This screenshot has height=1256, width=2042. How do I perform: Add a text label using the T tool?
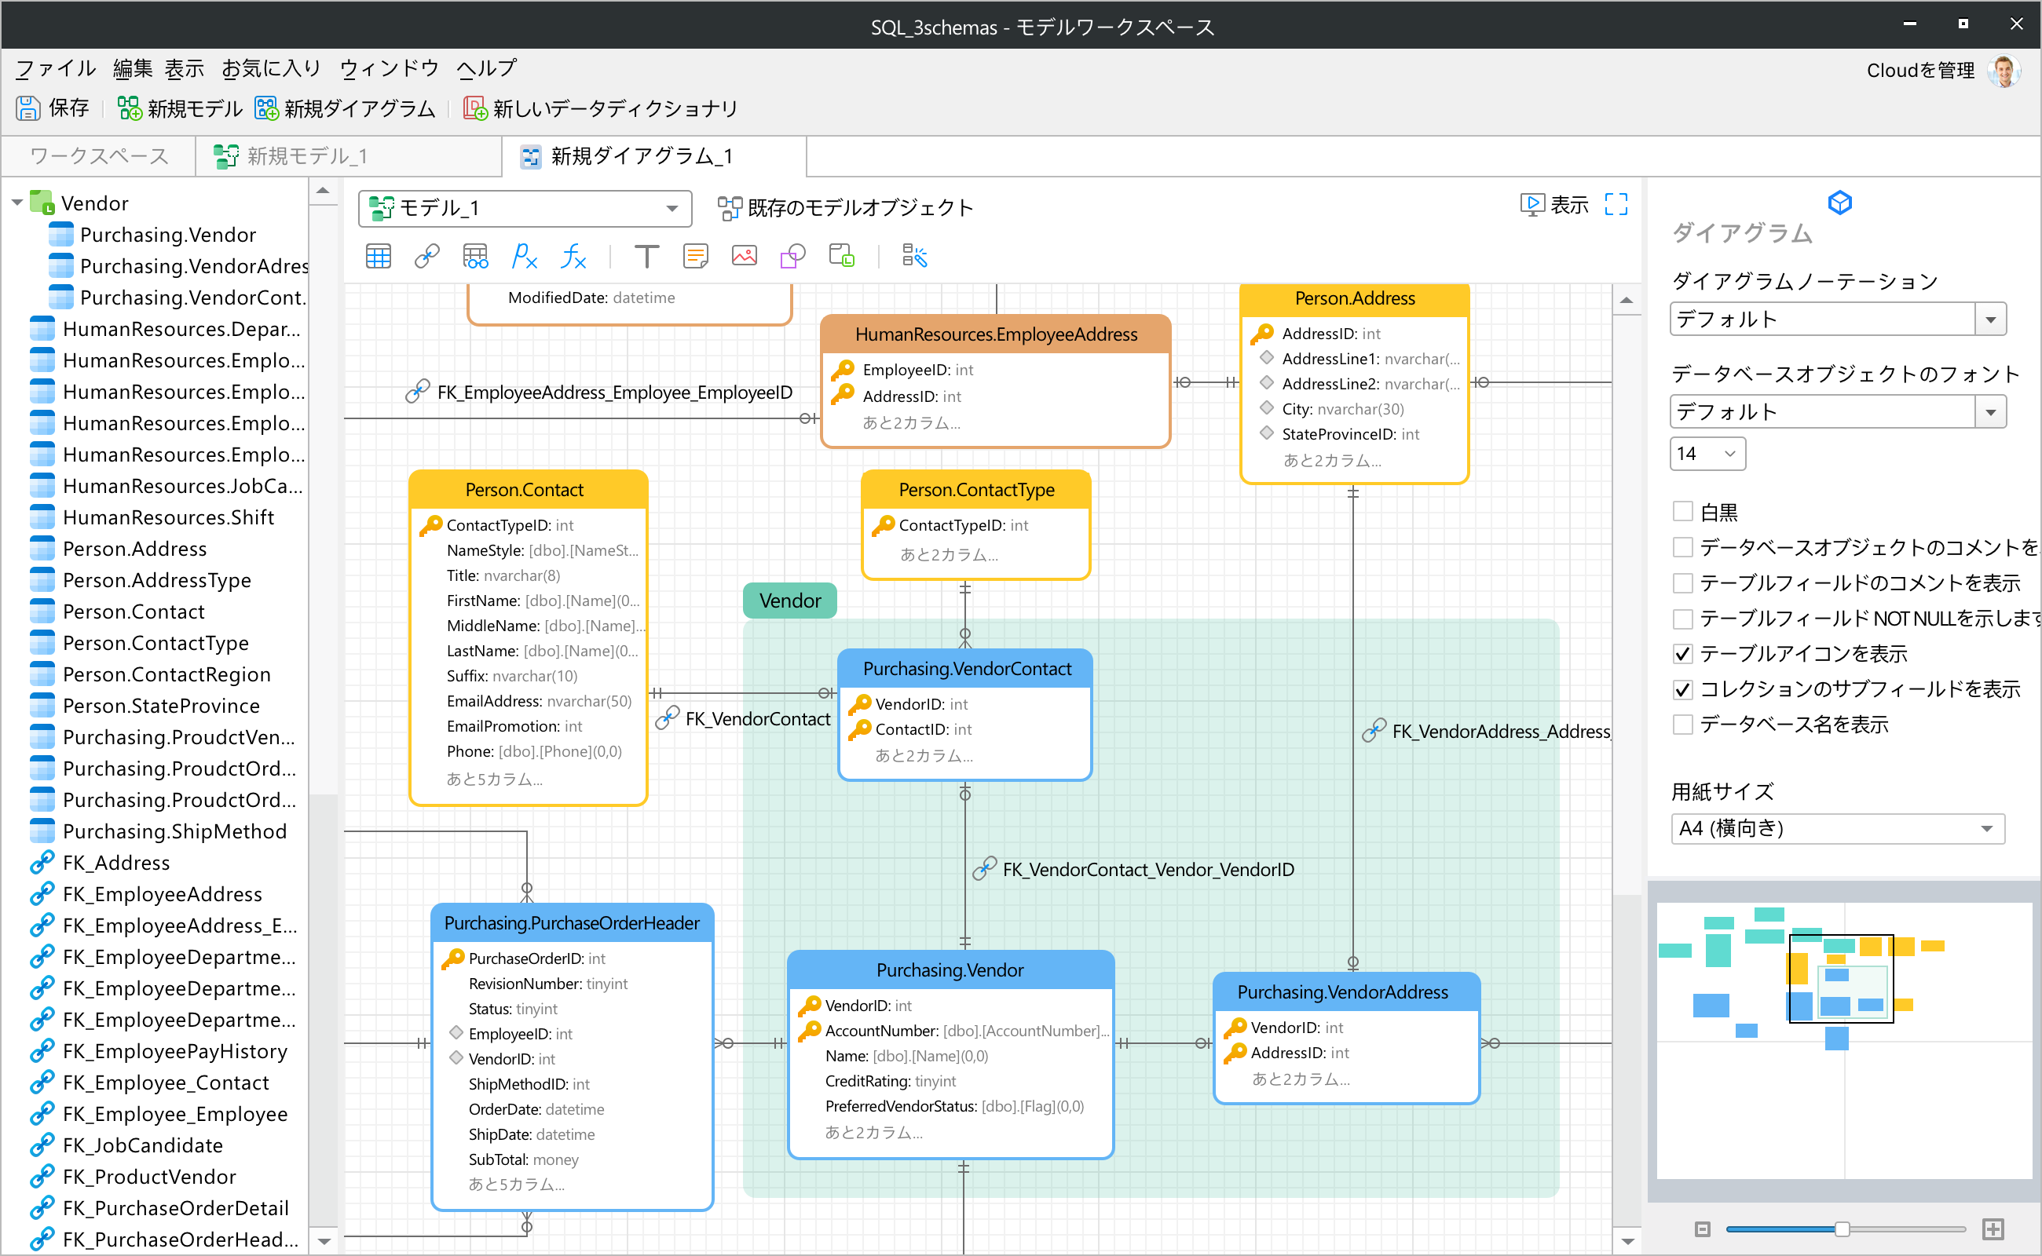click(x=646, y=256)
